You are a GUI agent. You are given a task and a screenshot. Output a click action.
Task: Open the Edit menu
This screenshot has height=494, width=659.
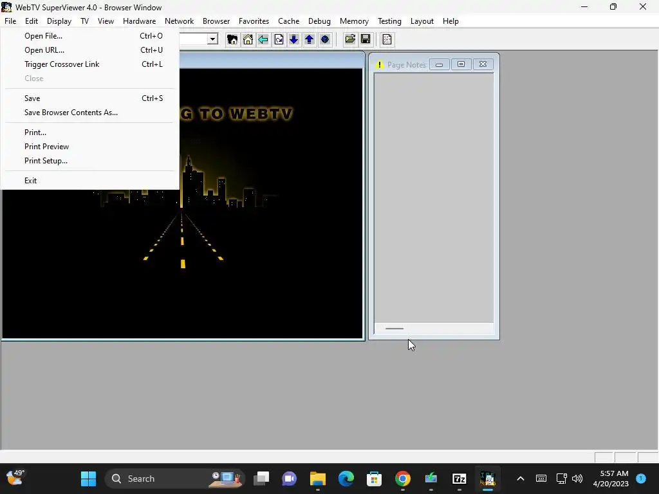[32, 21]
